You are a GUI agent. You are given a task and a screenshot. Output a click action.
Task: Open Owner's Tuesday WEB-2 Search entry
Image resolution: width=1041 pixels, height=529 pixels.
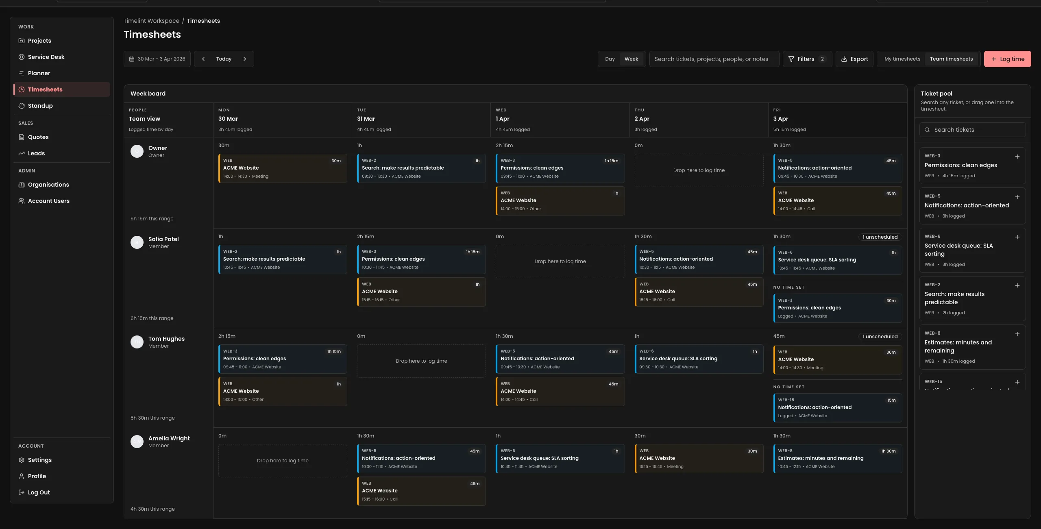point(421,168)
